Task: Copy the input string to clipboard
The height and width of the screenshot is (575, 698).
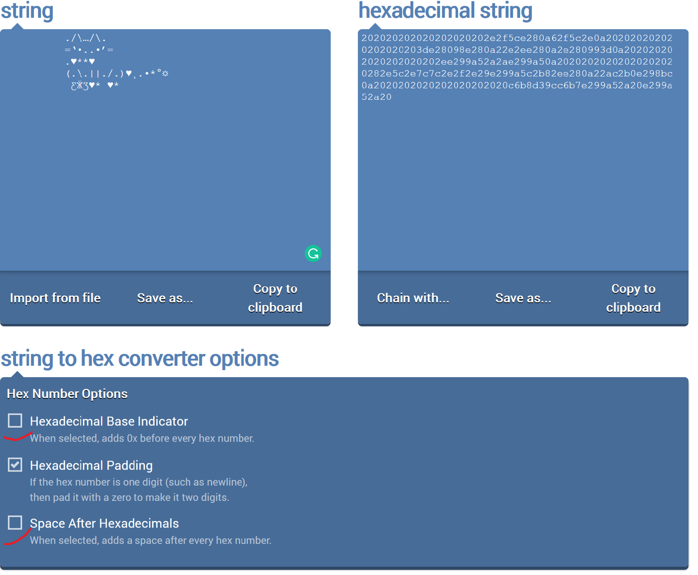Action: click(275, 298)
